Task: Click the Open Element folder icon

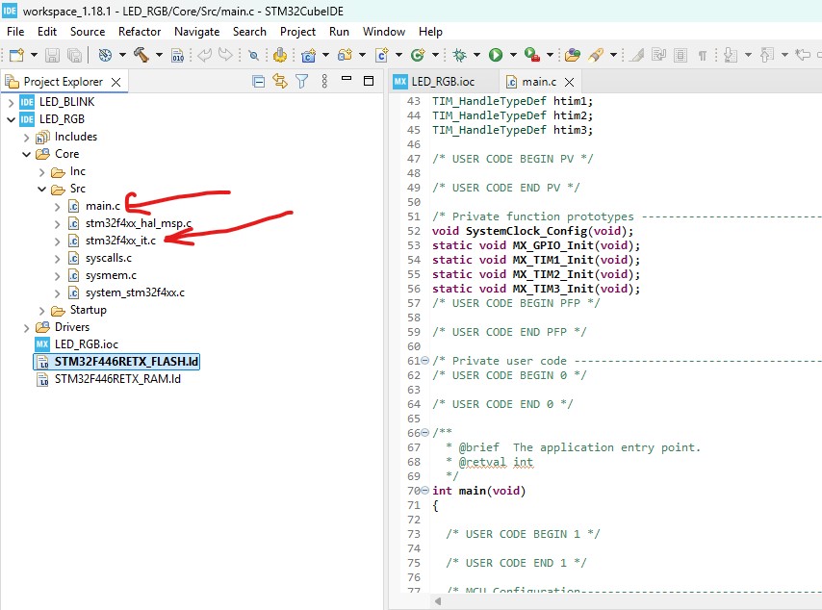Action: (x=573, y=55)
